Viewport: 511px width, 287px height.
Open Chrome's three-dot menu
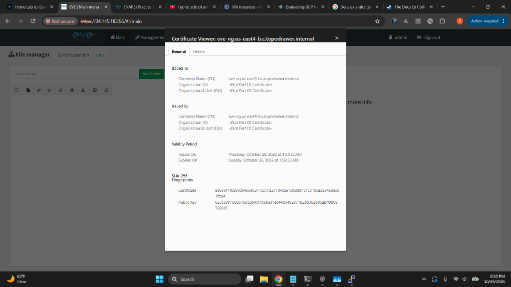point(504,21)
